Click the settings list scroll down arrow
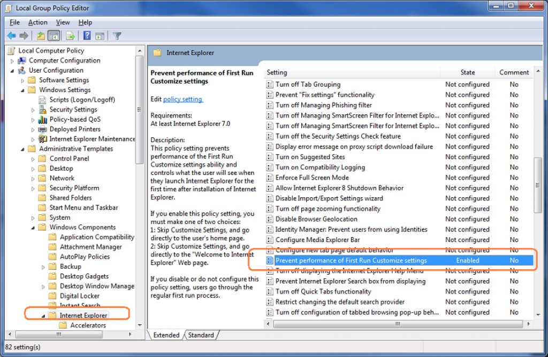 (538, 314)
